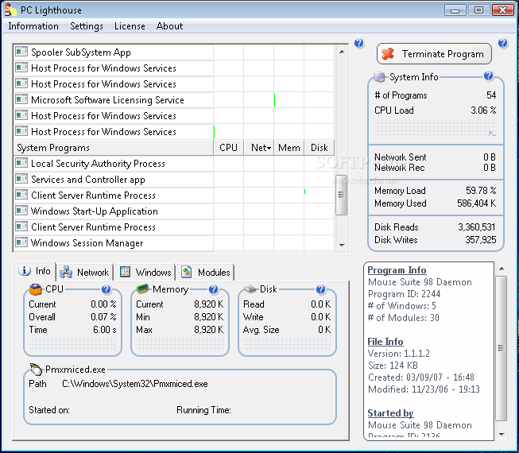Click the Program ID: 2244 text
Screen dimensions: 519x453
[404, 294]
